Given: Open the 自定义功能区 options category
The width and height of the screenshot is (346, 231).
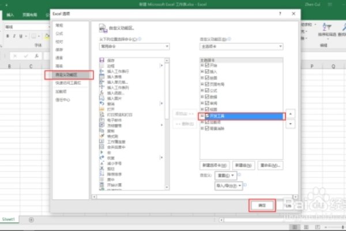Looking at the screenshot, I should pos(69,75).
